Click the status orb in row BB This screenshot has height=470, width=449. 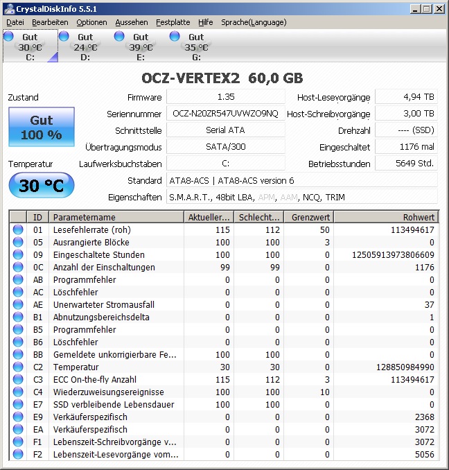(18, 355)
